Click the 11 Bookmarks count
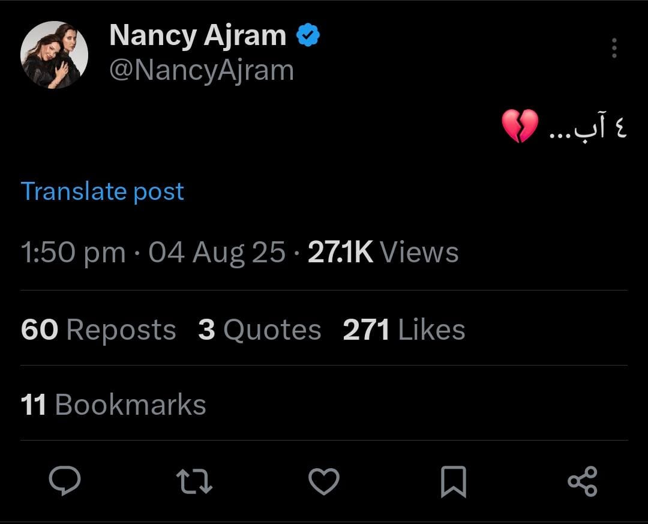 tap(113, 405)
